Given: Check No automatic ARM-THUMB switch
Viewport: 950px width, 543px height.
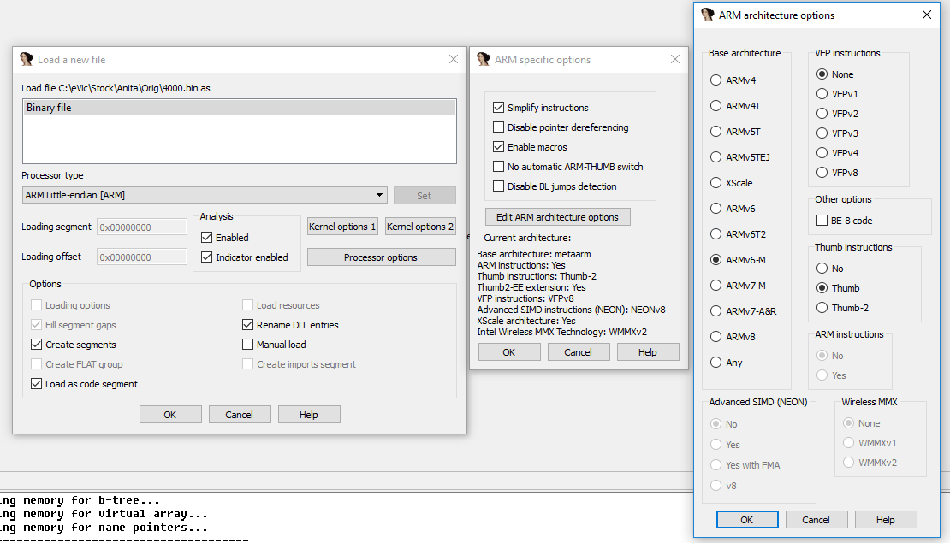Looking at the screenshot, I should pos(499,167).
